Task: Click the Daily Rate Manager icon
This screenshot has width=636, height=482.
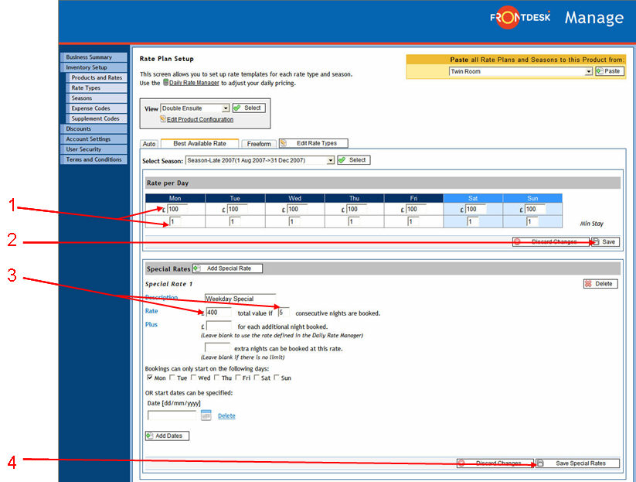Action: [x=166, y=82]
